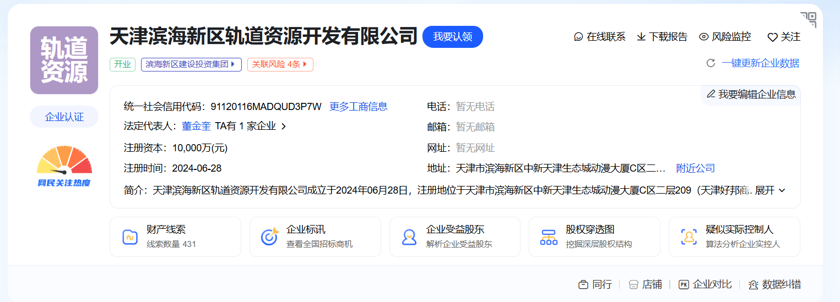Select 线索数量 431 text
The height and width of the screenshot is (302, 840).
(171, 244)
